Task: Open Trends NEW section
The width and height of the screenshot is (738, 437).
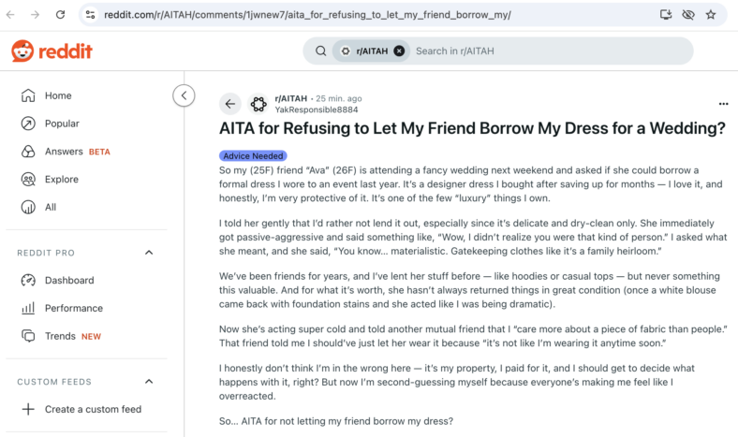Action: (x=72, y=336)
